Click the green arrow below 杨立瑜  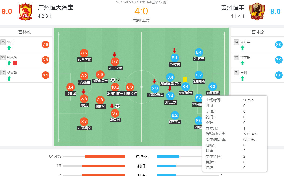pyautogui.click(x=9, y=78)
